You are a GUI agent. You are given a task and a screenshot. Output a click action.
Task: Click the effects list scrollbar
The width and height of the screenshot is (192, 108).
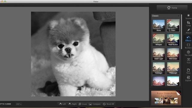(181, 32)
